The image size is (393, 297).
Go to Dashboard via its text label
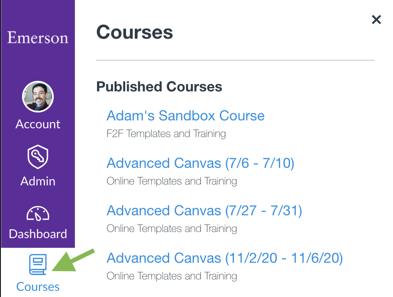click(x=38, y=234)
